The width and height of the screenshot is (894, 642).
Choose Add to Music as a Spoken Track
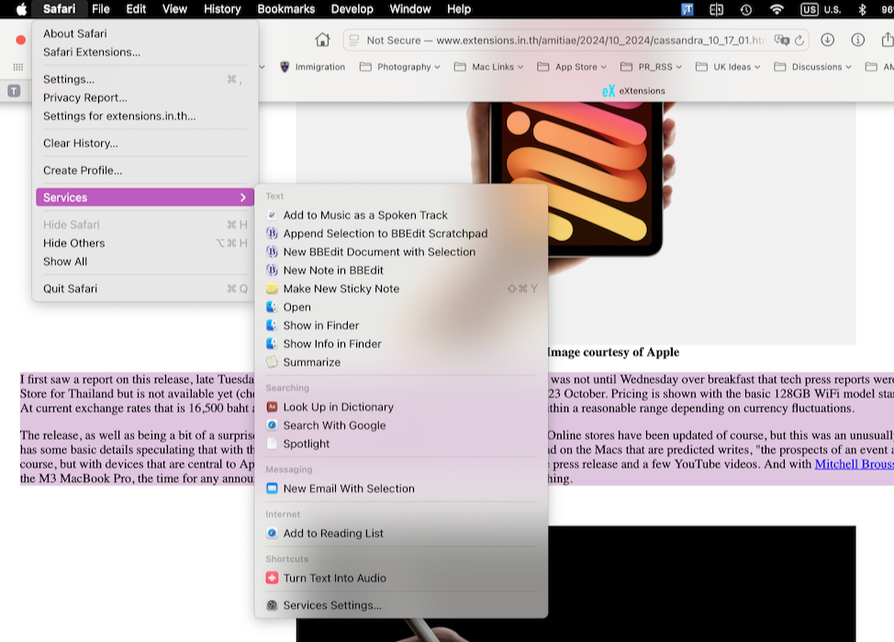(x=401, y=216)
